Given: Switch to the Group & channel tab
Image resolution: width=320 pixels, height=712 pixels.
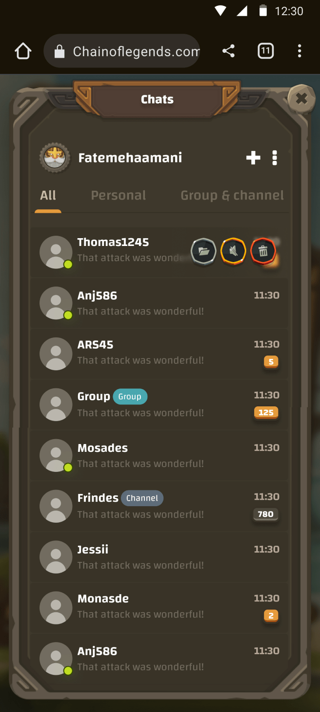Looking at the screenshot, I should 232,195.
